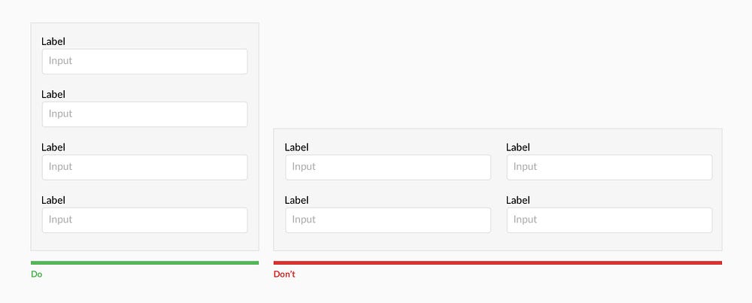Select the top-right Label in the two-column form
The width and height of the screenshot is (752, 303).
(x=518, y=147)
